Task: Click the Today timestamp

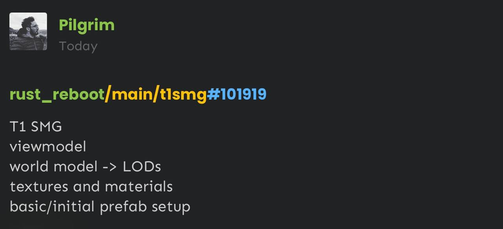Action: tap(78, 46)
